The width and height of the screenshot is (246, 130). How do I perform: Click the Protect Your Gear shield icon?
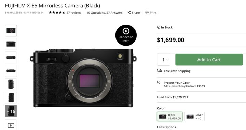point(159,82)
